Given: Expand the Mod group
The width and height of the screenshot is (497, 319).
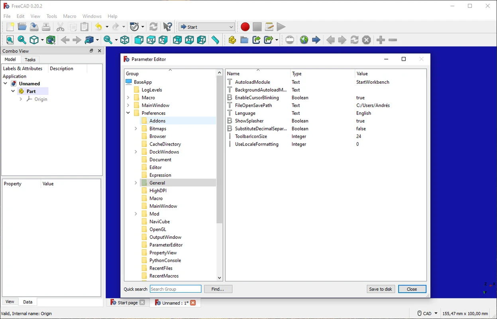Looking at the screenshot, I should 136,214.
